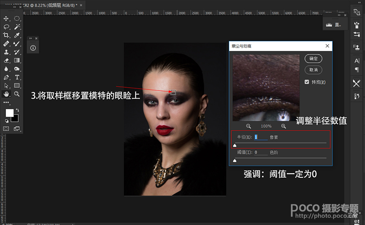Select the Move tool
The width and height of the screenshot is (365, 225).
[x=6, y=19]
